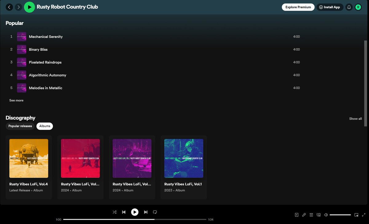Image resolution: width=369 pixels, height=224 pixels.
Task: Go back with the left arrow button
Action: click(10, 7)
